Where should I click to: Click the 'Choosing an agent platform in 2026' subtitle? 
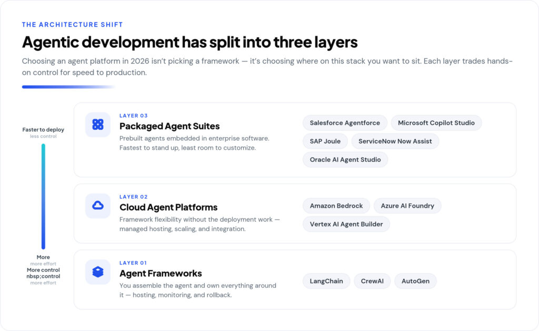tap(267, 67)
